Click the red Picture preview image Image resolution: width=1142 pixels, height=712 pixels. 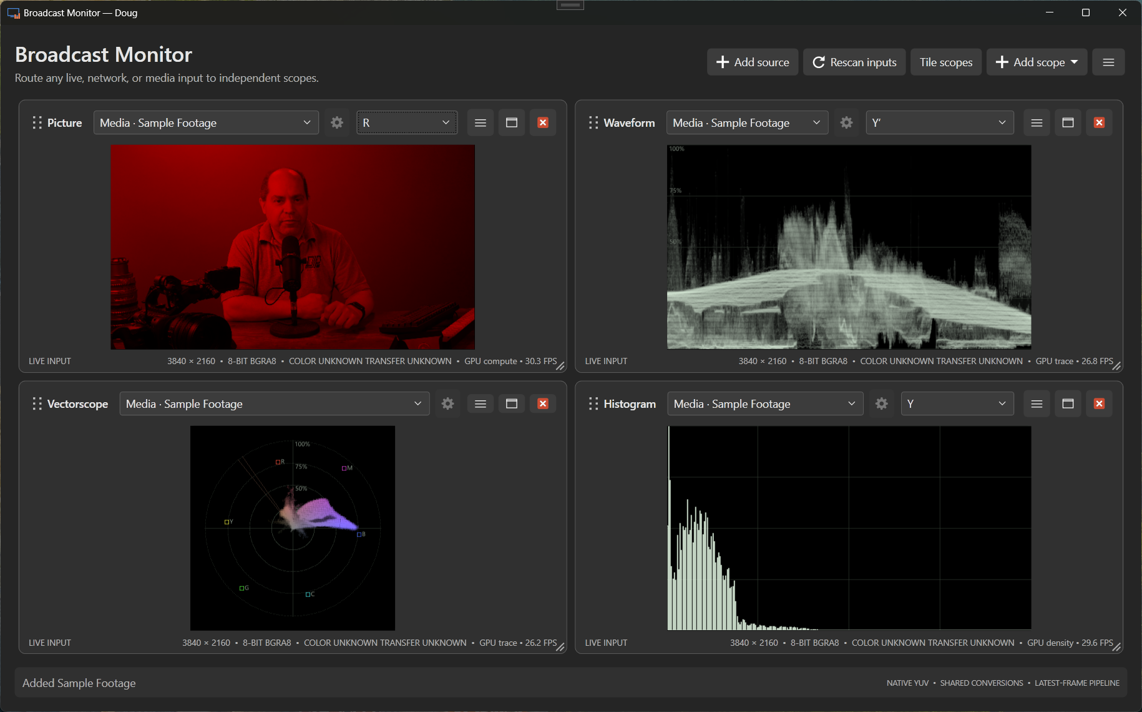coord(293,247)
